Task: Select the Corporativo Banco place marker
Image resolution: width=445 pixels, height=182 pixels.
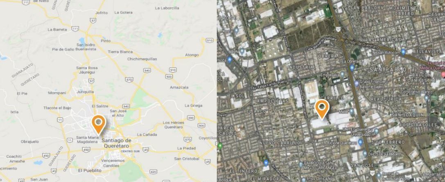Action: [x=426, y=98]
